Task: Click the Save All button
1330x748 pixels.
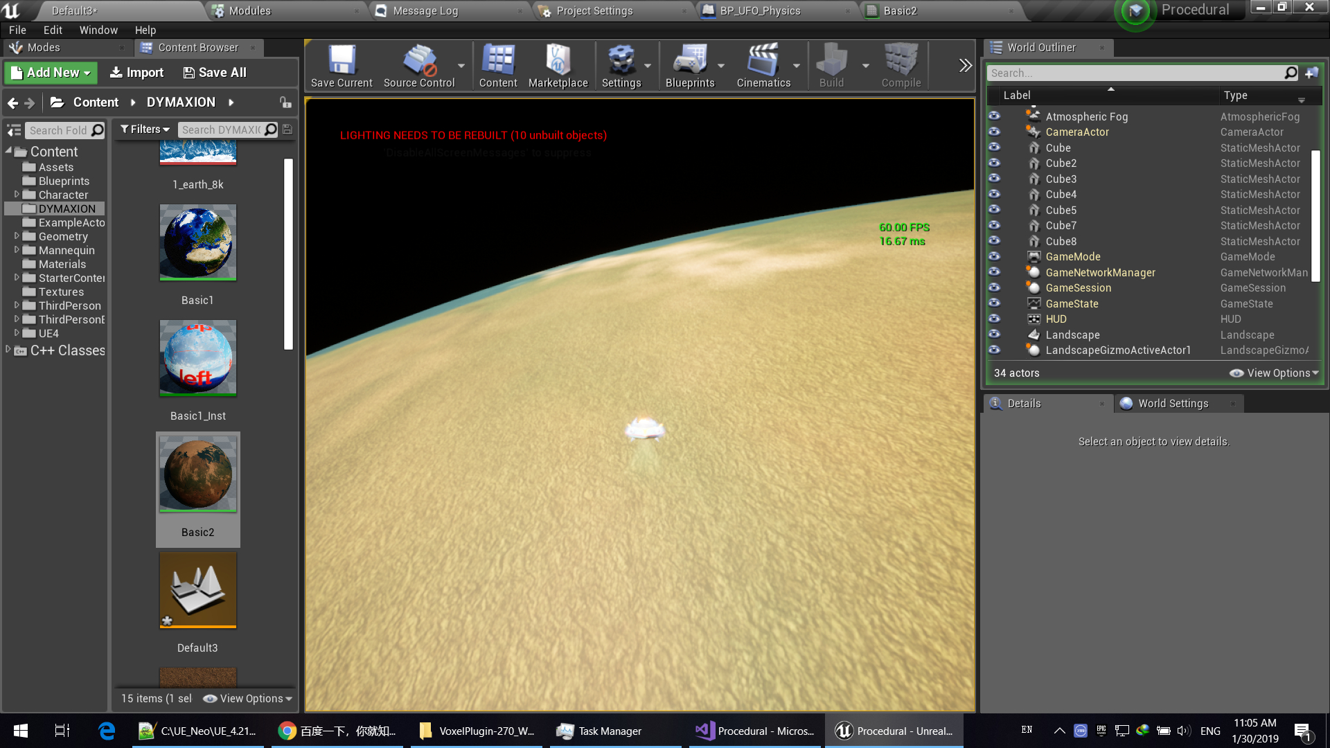Action: 215,73
